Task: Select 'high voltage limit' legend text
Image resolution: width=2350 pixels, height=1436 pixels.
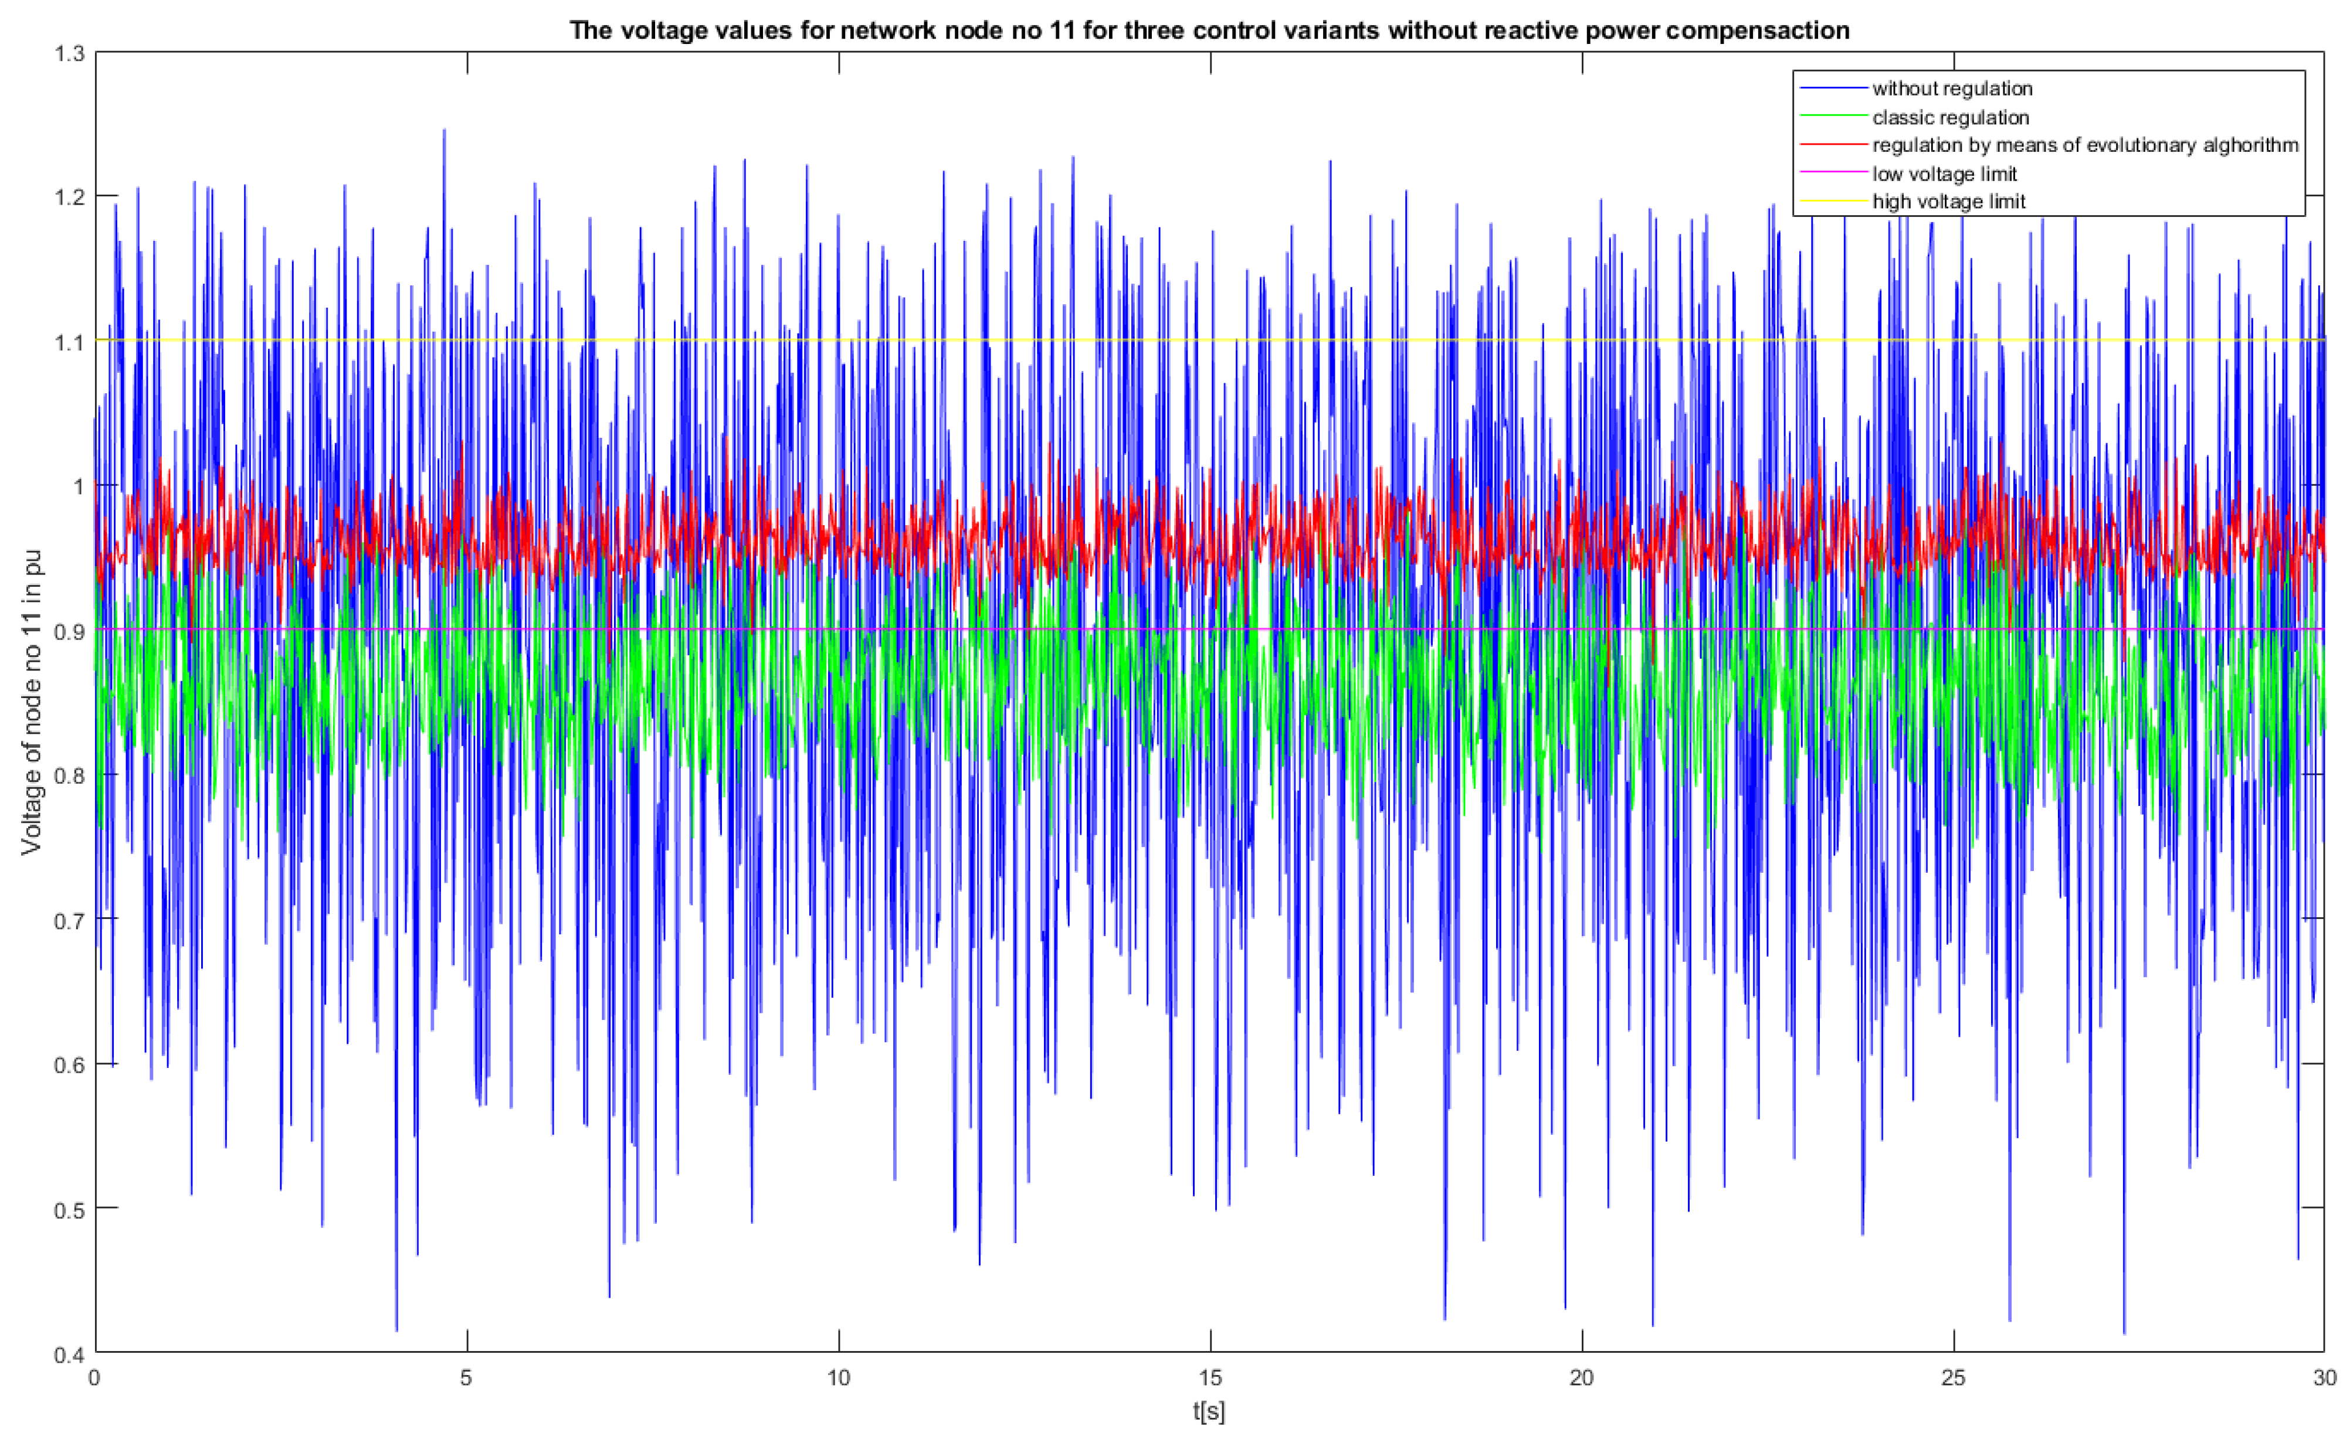Action: (x=1948, y=201)
